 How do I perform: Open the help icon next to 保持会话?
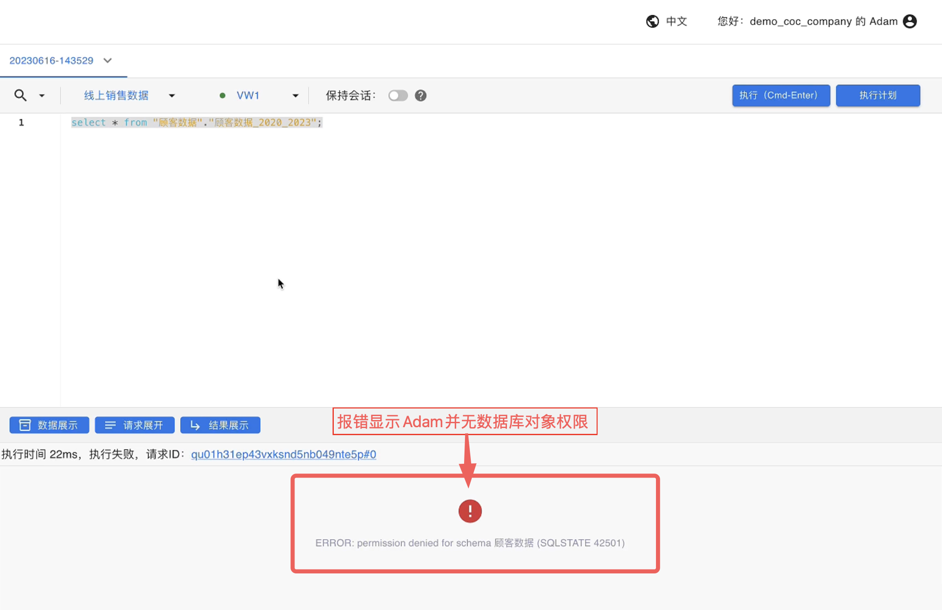point(420,95)
